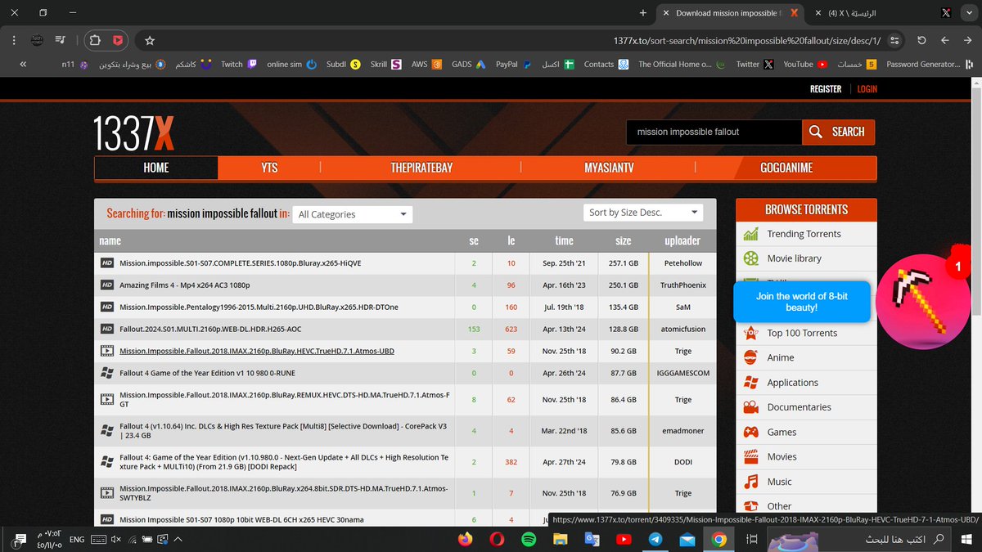Open the YTS navigation tab

point(269,168)
